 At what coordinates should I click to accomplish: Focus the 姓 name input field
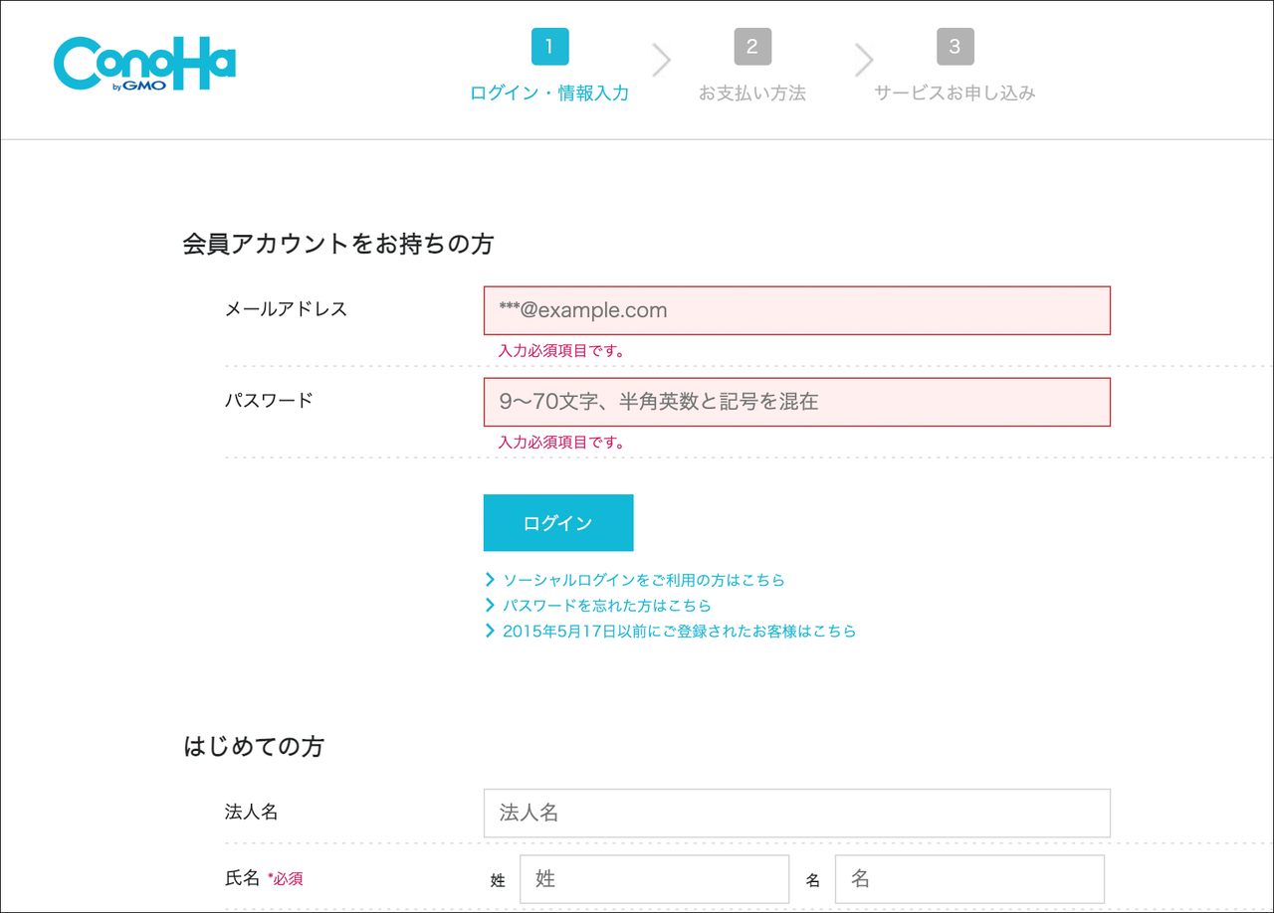tap(654, 879)
